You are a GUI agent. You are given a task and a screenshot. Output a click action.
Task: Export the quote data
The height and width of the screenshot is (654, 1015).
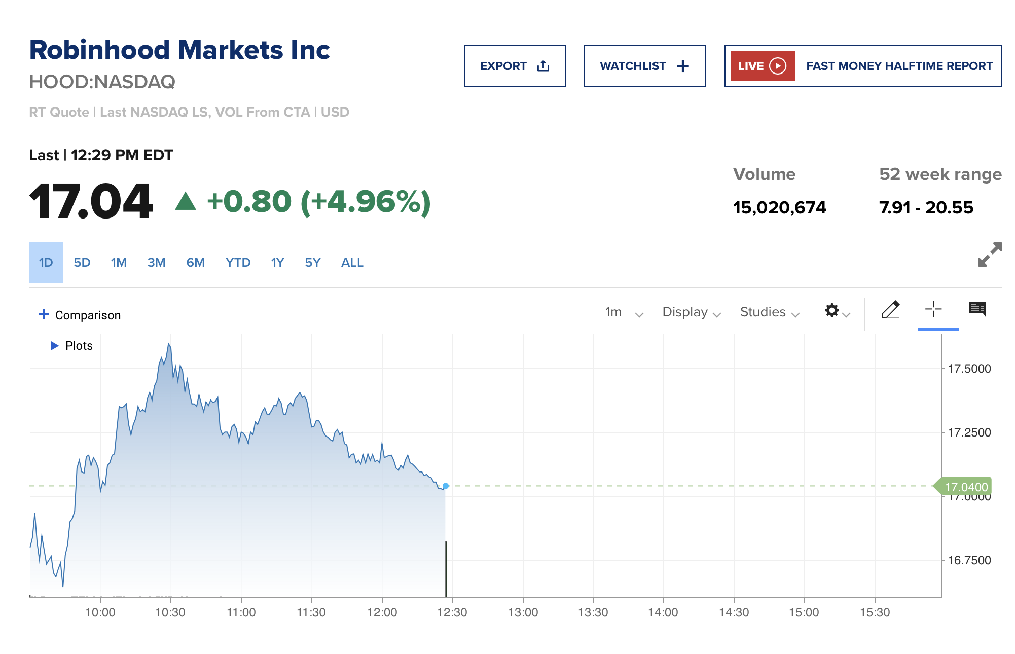(514, 66)
